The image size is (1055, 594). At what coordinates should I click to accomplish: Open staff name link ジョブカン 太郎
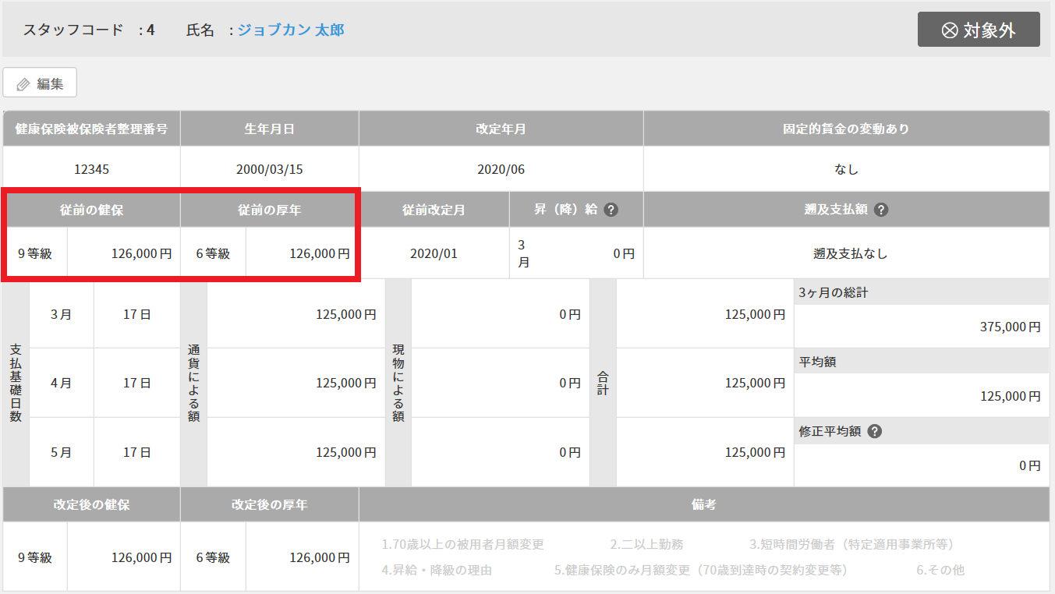(290, 30)
